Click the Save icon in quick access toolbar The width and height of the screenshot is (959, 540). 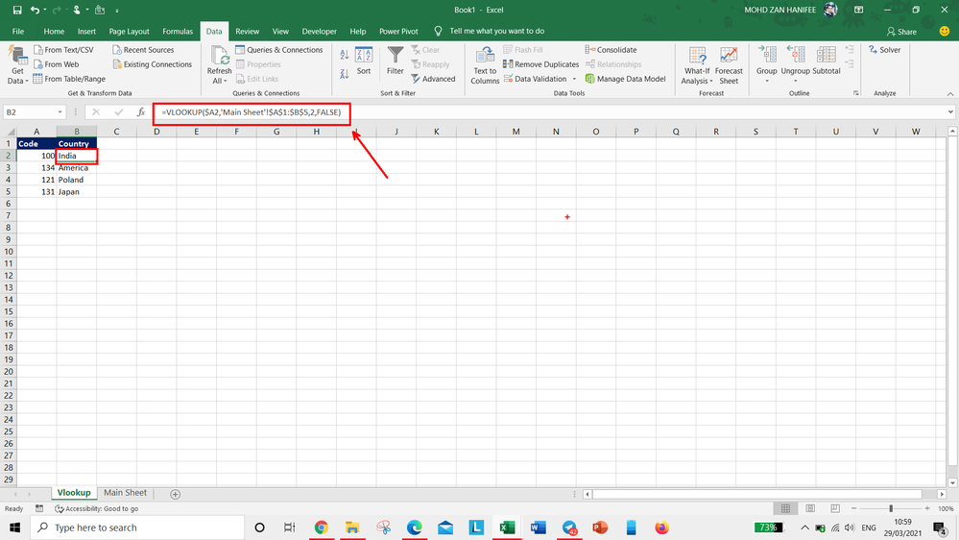coord(17,10)
